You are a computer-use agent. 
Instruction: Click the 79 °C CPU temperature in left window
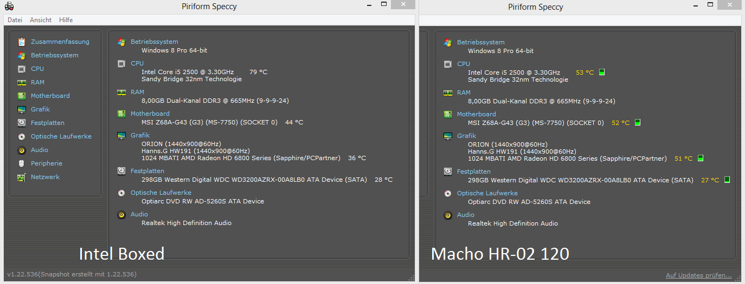pos(258,71)
